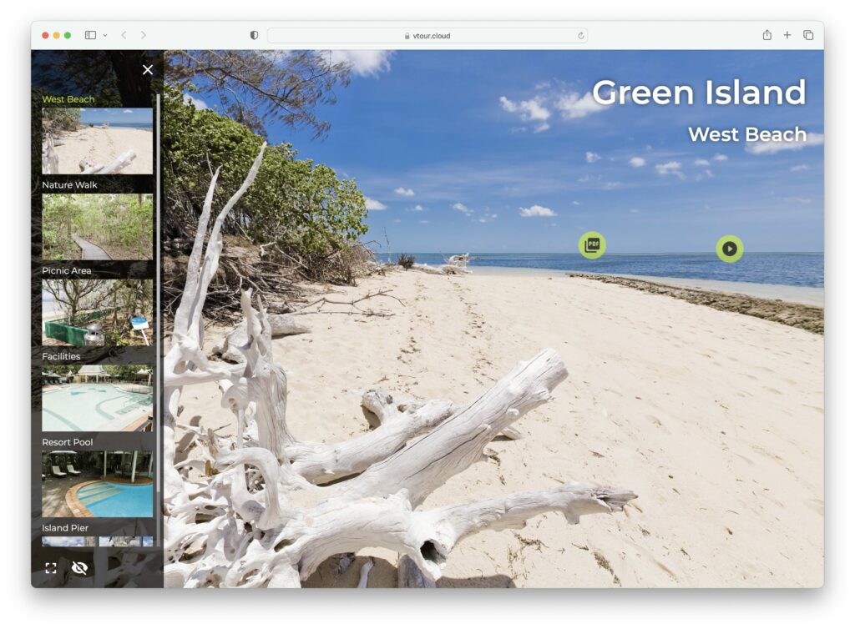855x629 pixels.
Task: Go back to the previous page
Action: click(124, 35)
